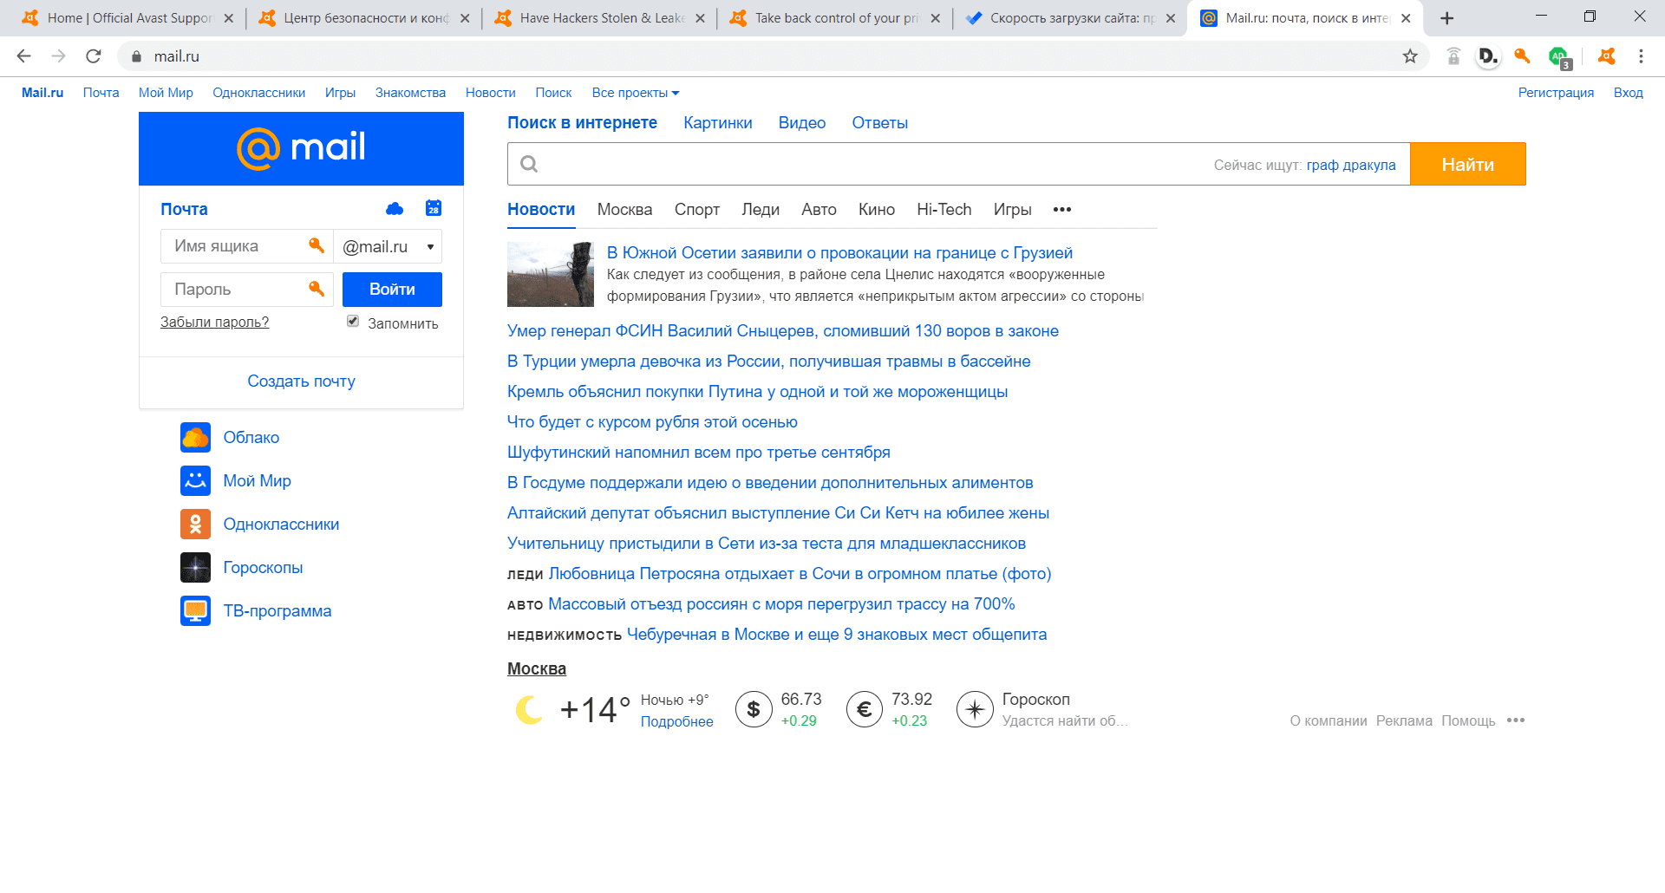Click the crescent moon weather icon

click(x=529, y=709)
